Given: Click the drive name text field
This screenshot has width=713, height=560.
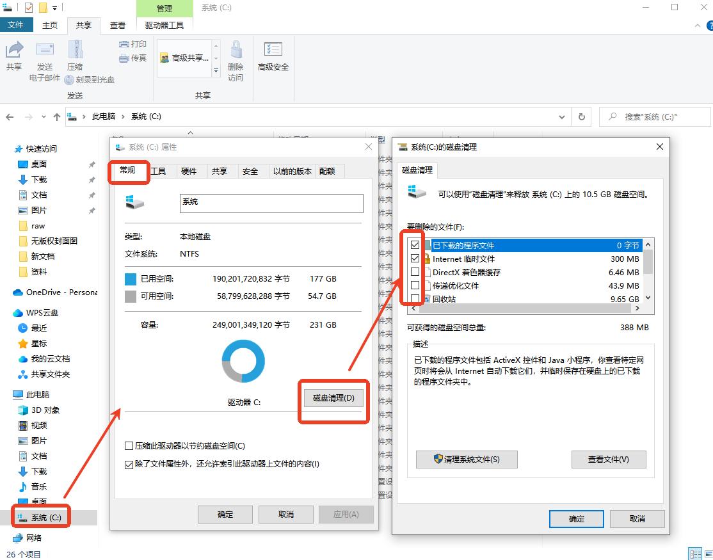Looking at the screenshot, I should (271, 203).
